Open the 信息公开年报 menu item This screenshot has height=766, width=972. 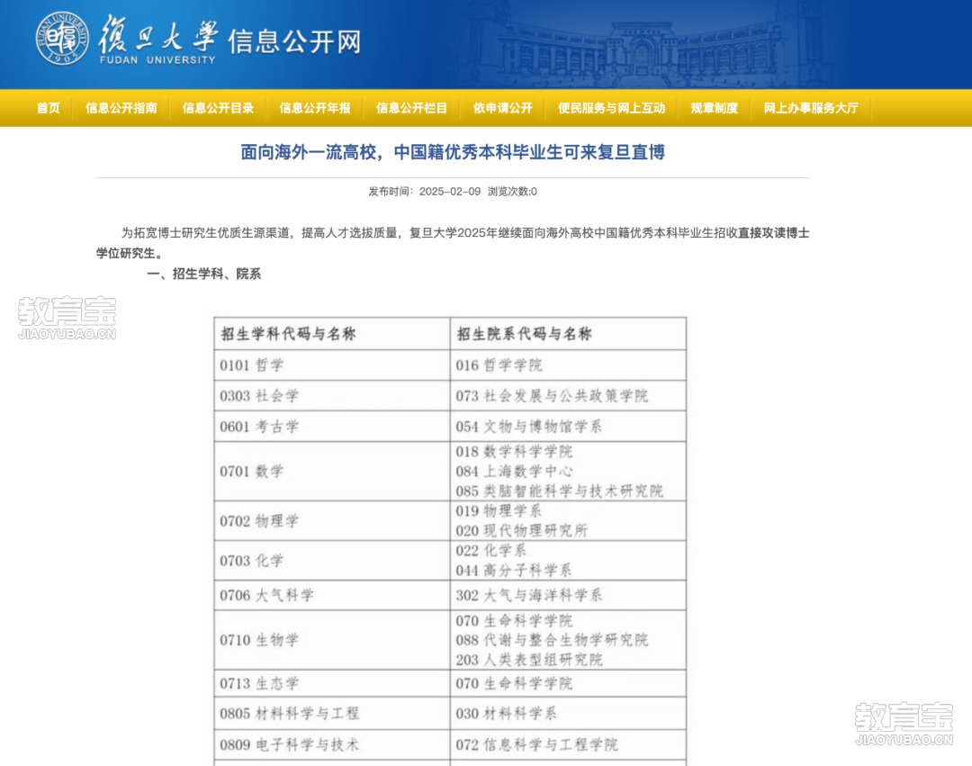314,108
